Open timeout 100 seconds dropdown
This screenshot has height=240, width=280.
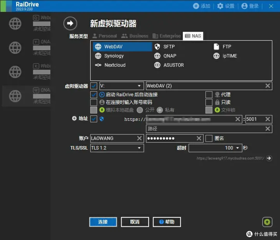215,148
